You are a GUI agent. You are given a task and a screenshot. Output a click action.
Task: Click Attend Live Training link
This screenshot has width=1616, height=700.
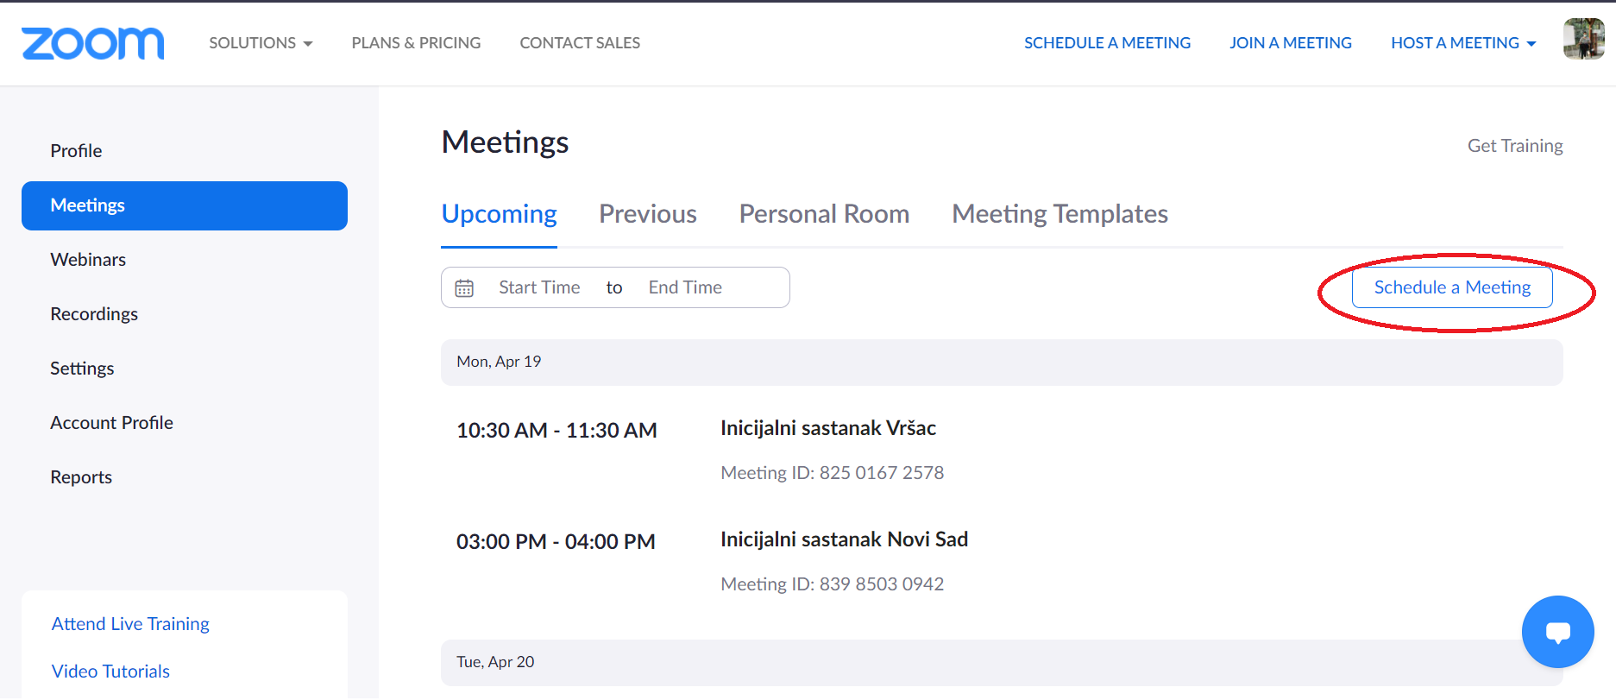tap(130, 624)
